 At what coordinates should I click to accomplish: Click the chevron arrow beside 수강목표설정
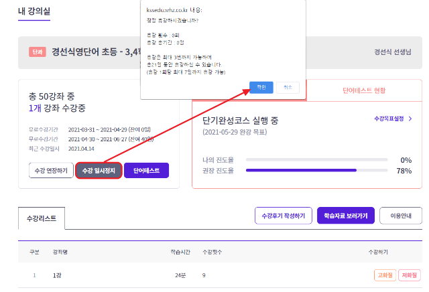point(410,119)
